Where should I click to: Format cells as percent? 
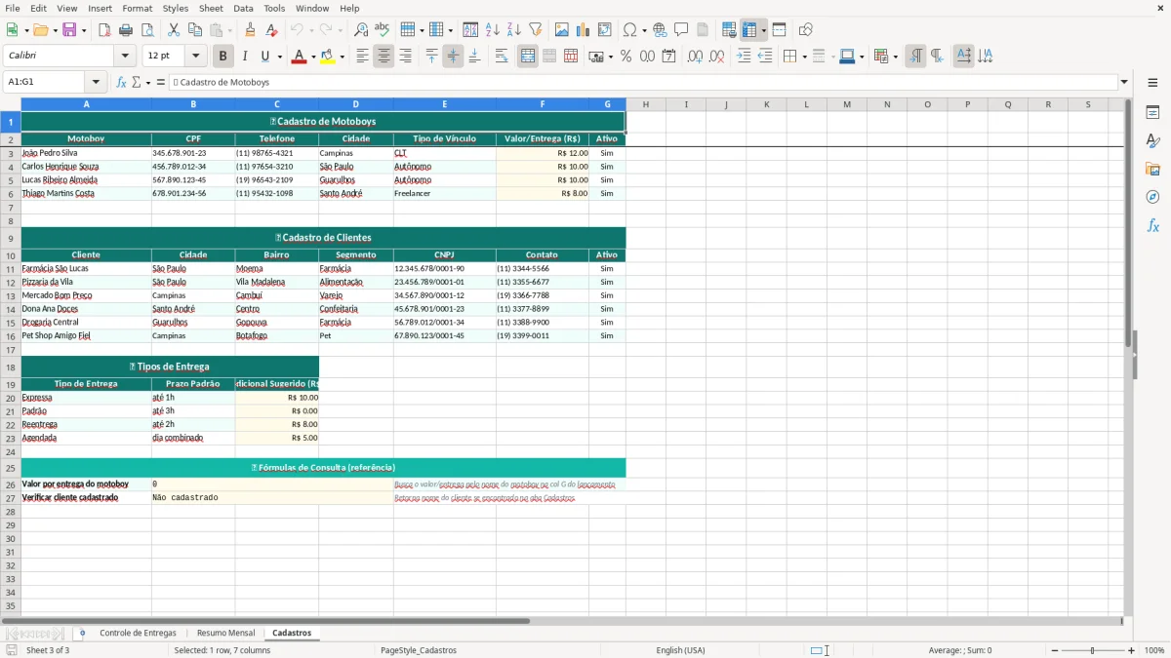tap(626, 57)
